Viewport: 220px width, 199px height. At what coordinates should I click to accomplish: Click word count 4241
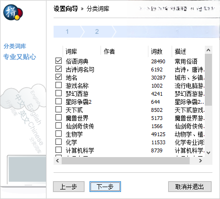point(156,94)
